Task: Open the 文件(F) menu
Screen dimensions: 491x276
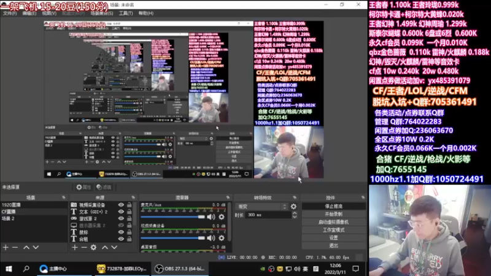Action: 10,13
